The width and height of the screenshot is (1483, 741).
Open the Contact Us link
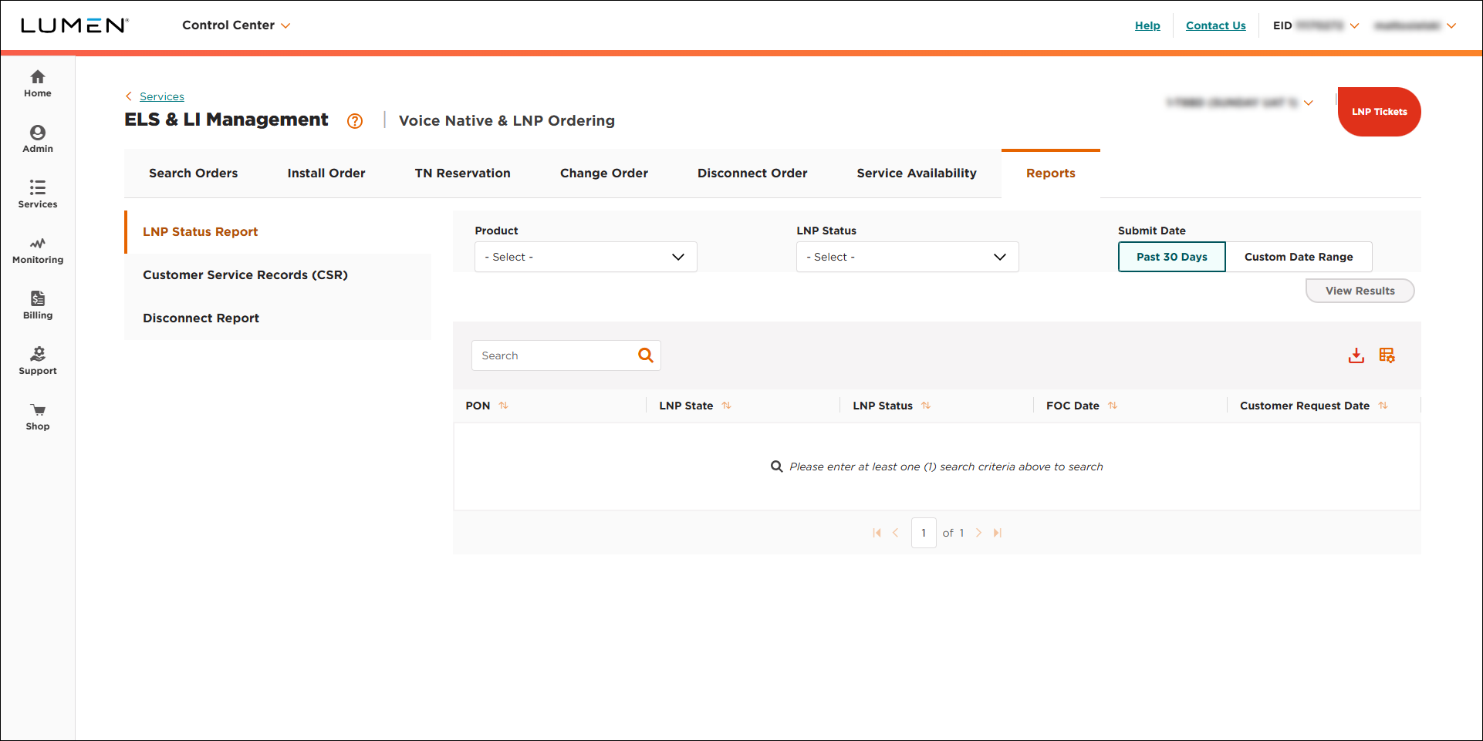tap(1216, 25)
